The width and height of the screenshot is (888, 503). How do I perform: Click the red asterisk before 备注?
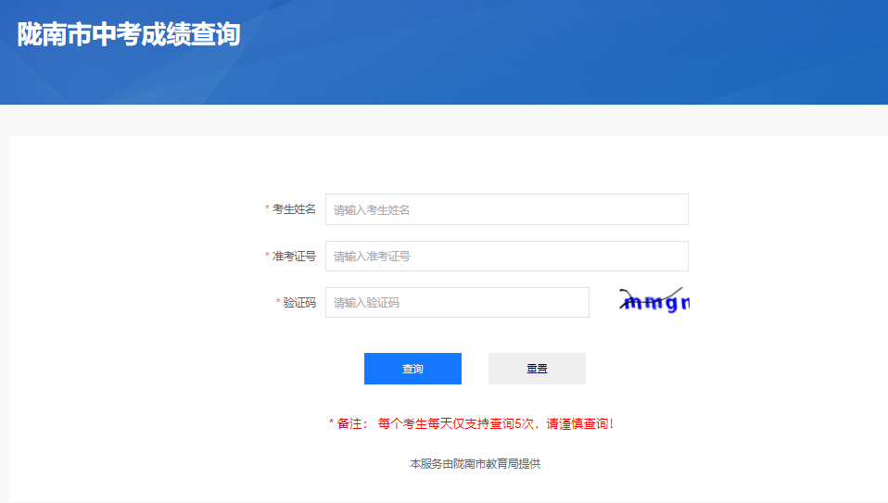tap(332, 424)
